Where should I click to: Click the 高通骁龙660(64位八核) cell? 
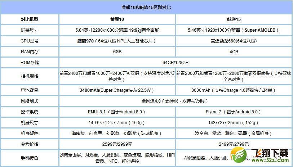pyautogui.click(x=234, y=41)
